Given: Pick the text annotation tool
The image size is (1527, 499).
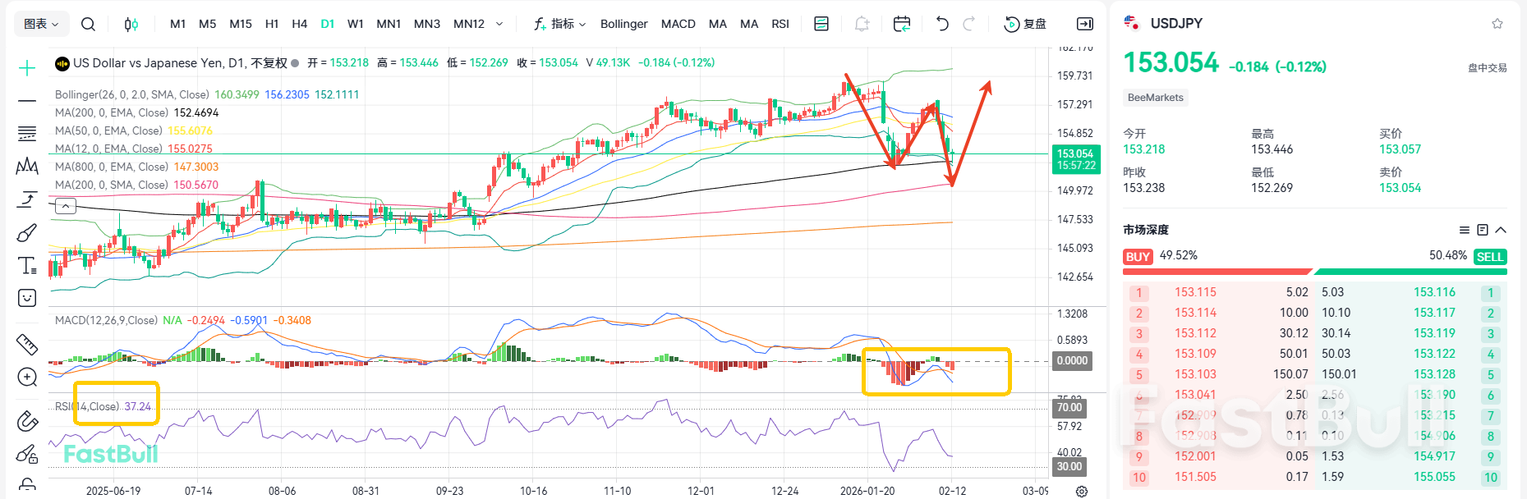Looking at the screenshot, I should [x=27, y=265].
